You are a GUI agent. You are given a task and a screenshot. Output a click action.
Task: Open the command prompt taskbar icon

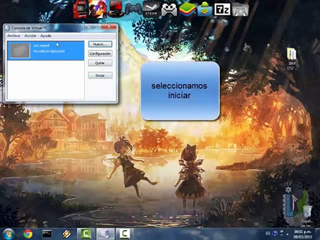47,234
